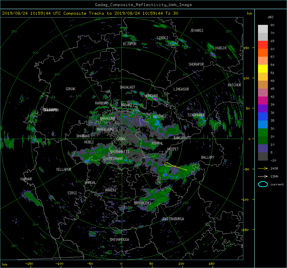The height and width of the screenshot is (268, 287).
Task: Click the YADGIR city label
Action: pos(221,48)
